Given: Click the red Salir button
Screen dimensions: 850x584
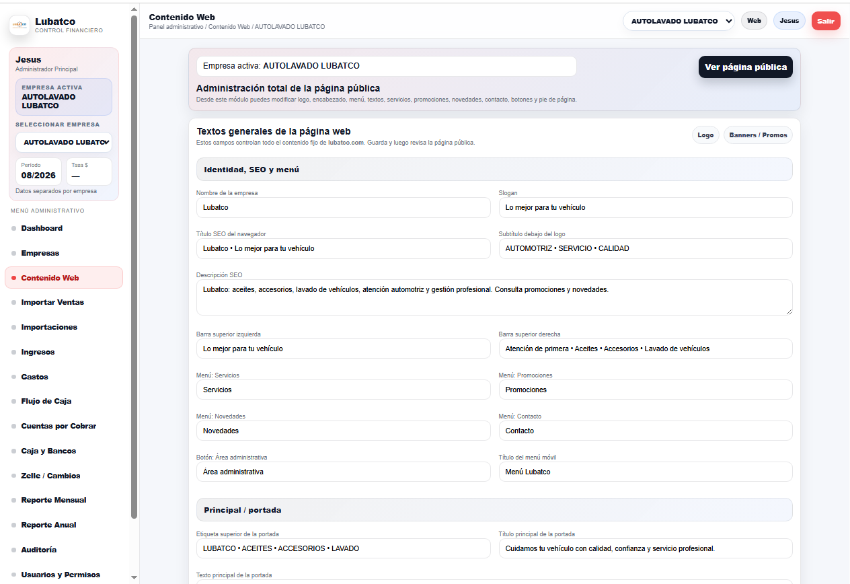Looking at the screenshot, I should tap(826, 21).
